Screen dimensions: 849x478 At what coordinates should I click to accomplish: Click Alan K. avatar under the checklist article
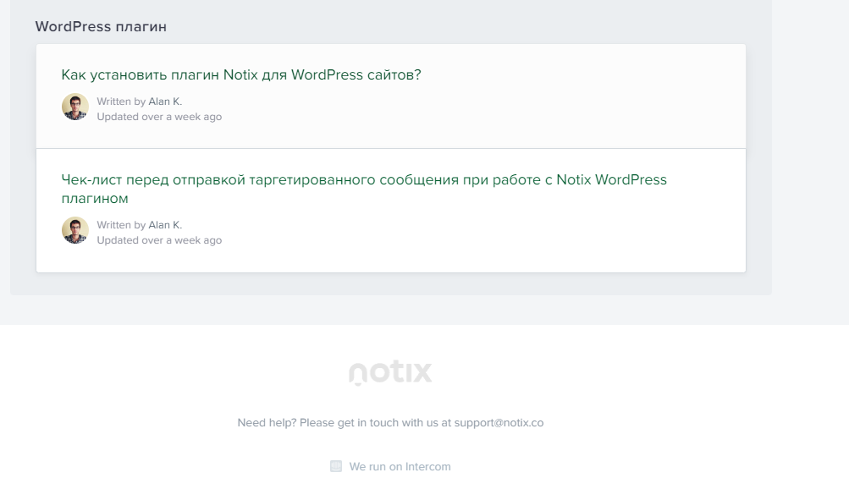pos(75,230)
